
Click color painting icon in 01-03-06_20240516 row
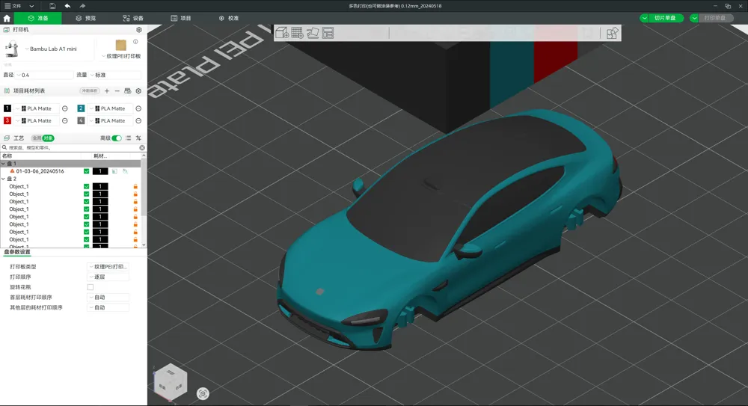click(x=125, y=170)
